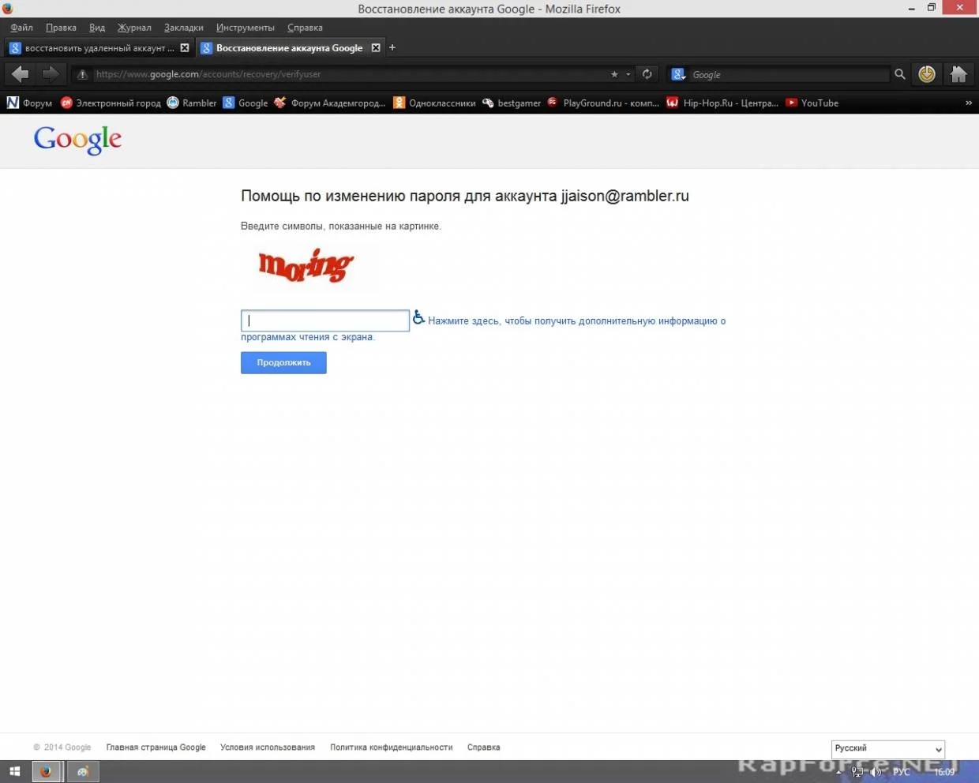Click the Google logo on the page
979x783 pixels.
pos(77,140)
